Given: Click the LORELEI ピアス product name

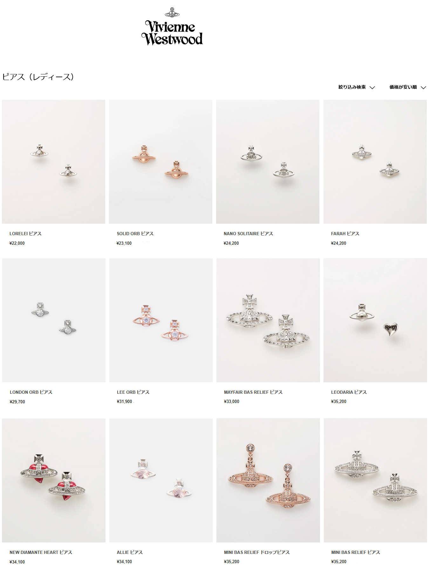Looking at the screenshot, I should pyautogui.click(x=25, y=234).
